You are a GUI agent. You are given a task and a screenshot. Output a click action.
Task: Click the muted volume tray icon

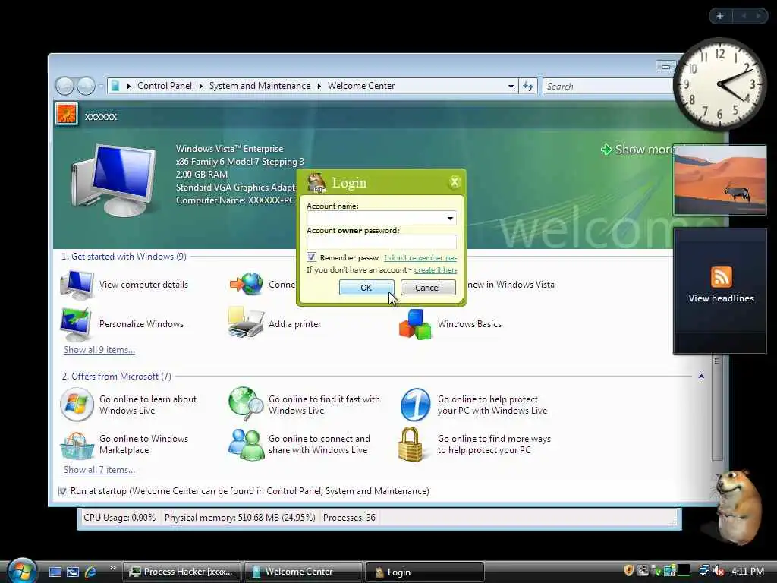[719, 571]
